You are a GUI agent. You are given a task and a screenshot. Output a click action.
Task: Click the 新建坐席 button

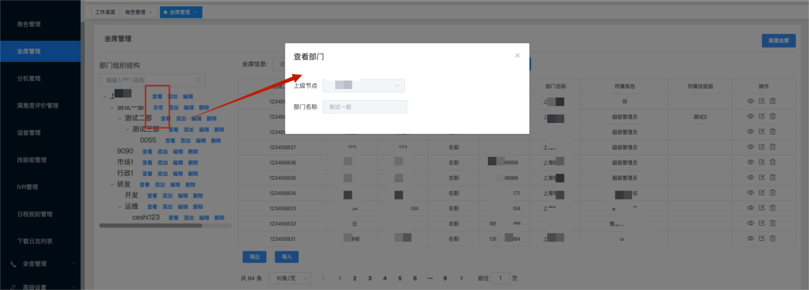click(x=778, y=41)
